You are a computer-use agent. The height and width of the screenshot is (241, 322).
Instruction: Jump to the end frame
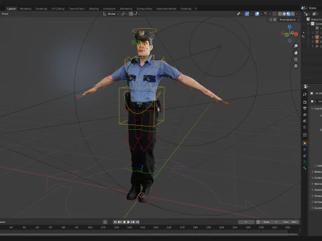pos(138,222)
